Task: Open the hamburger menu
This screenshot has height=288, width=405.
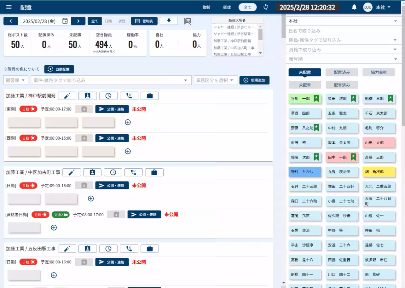Action: coord(9,7)
